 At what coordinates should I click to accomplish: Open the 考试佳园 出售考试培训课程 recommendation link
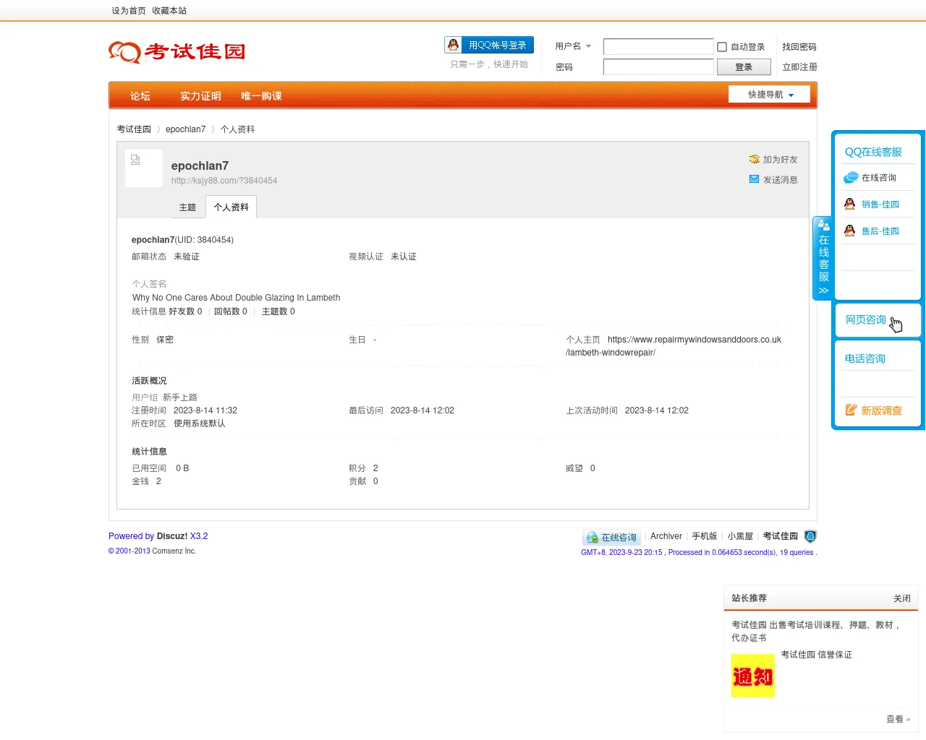[x=815, y=632]
